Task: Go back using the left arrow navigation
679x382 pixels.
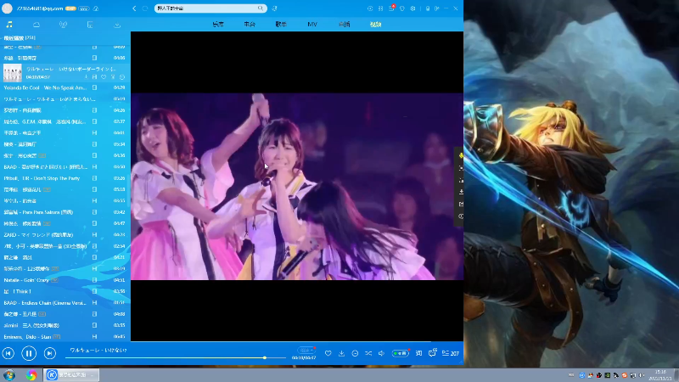Action: 134,8
